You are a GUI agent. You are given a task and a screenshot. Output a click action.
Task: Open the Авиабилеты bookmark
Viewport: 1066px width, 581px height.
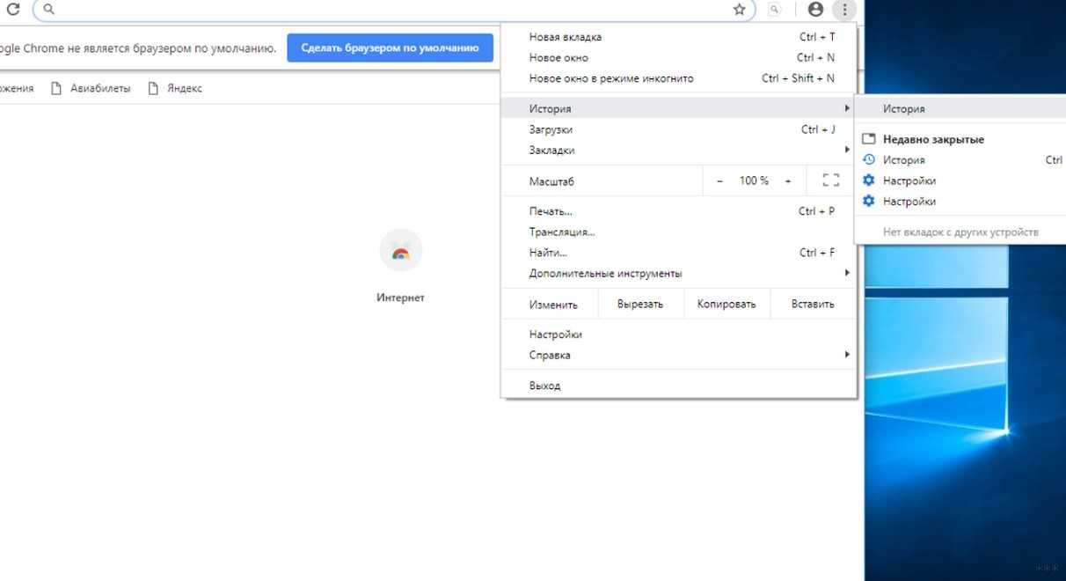[91, 88]
